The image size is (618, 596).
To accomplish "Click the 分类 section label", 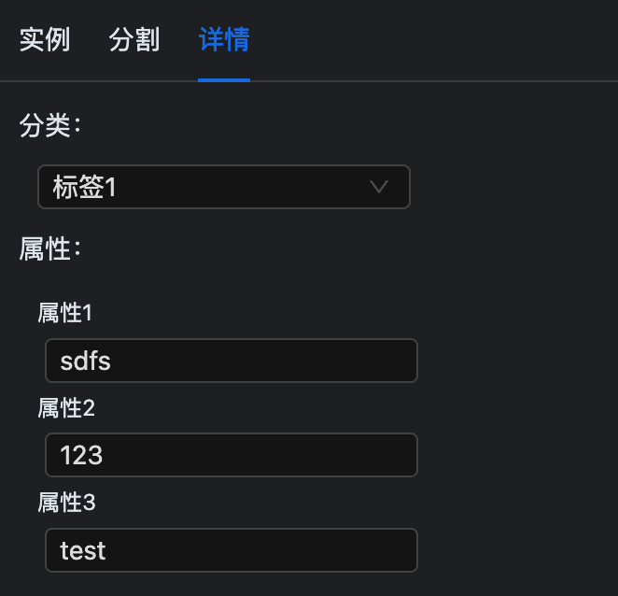I will tap(50, 125).
